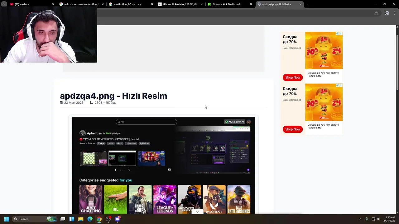Screen dimensions: 399x224
Task: Click the taskbar Search box
Action: (34, 219)
